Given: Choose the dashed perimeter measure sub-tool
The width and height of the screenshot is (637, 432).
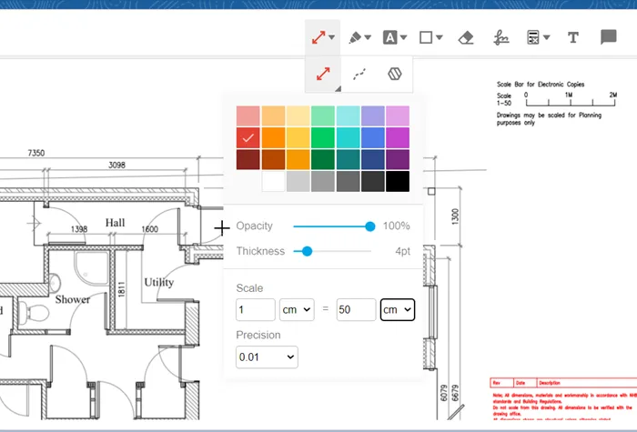Looking at the screenshot, I should [359, 74].
